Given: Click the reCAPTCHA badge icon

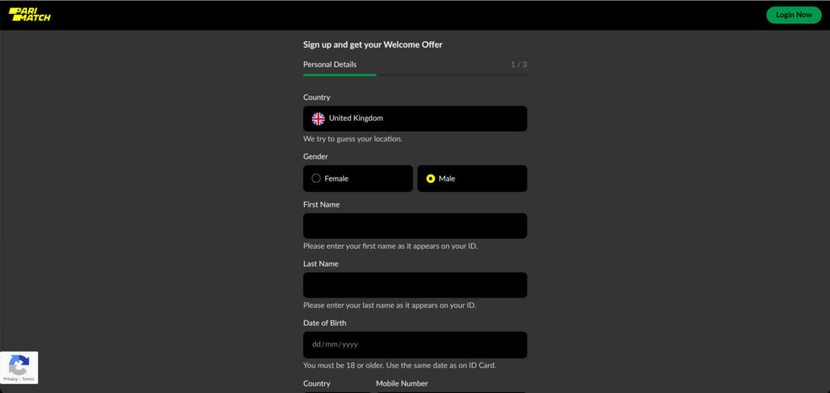Looking at the screenshot, I should (x=19, y=365).
